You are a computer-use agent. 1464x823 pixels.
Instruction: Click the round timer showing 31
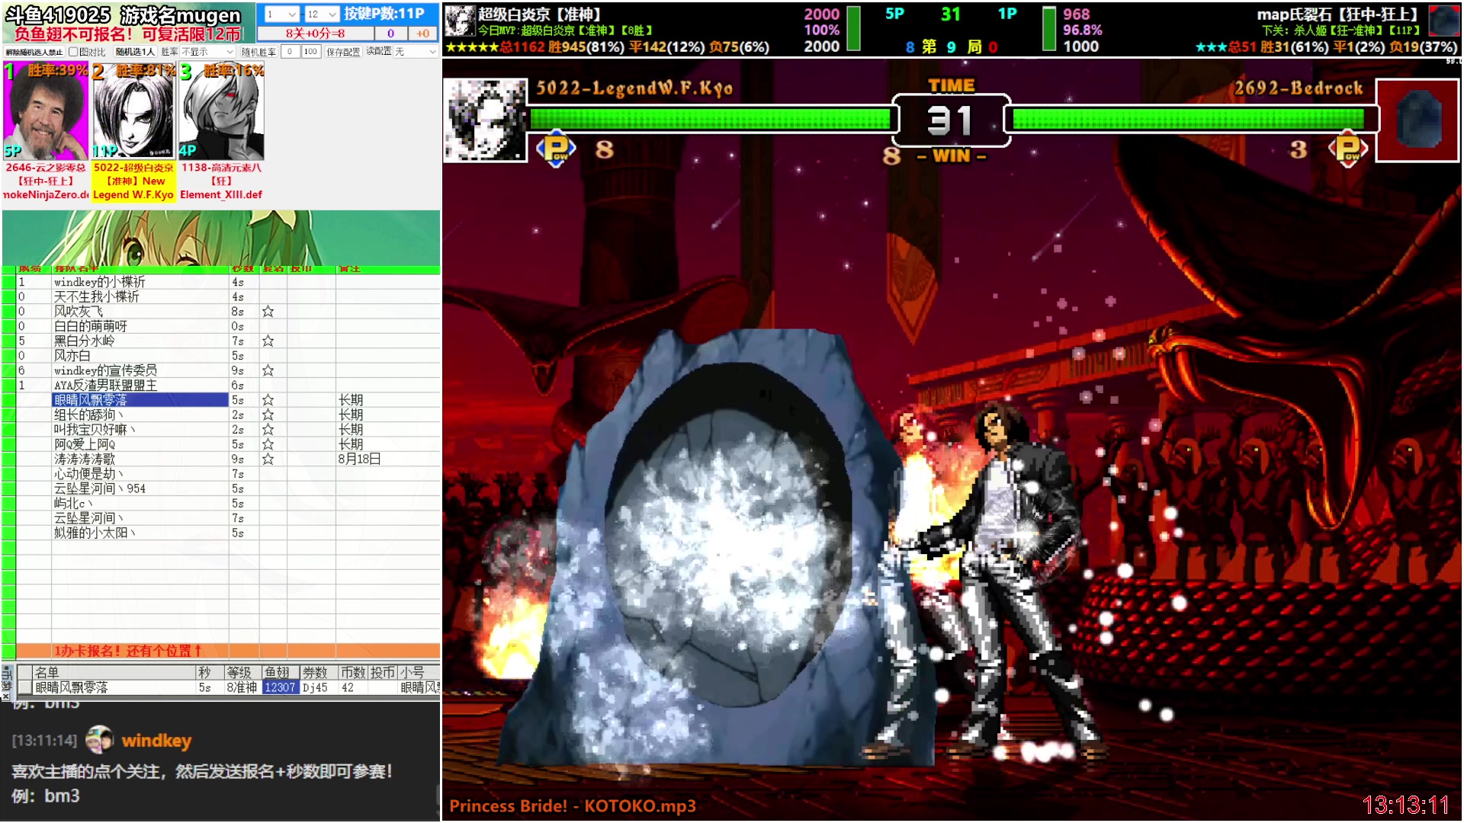point(951,120)
